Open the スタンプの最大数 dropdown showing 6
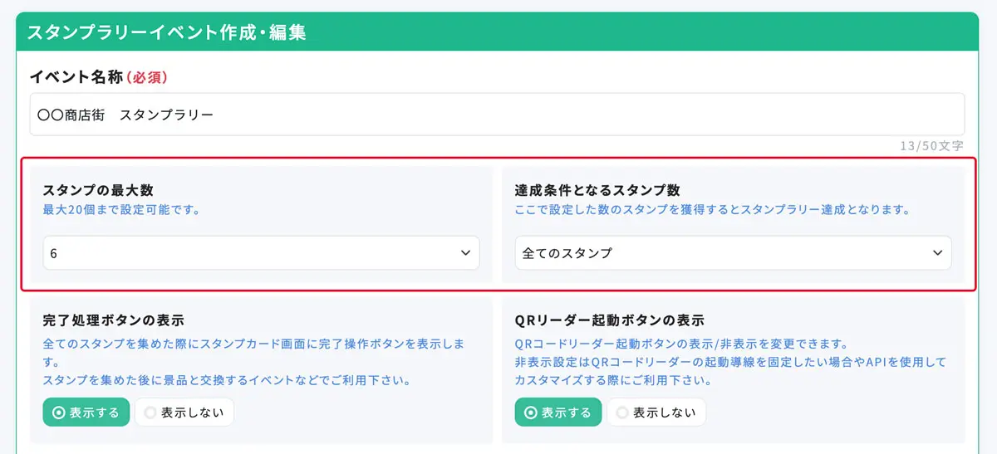 point(261,253)
